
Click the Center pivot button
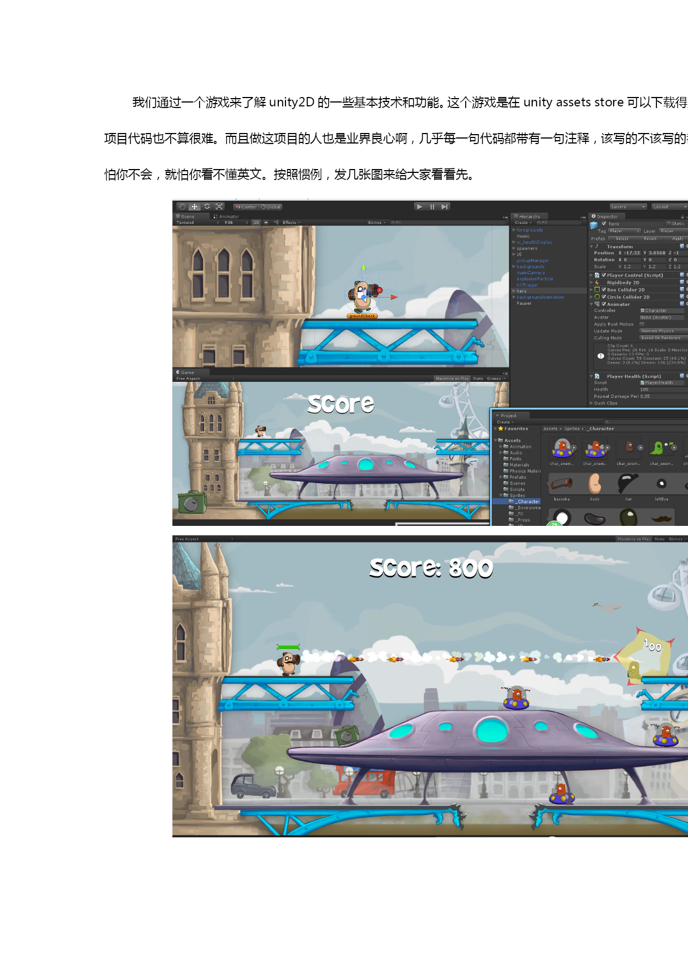(x=246, y=207)
